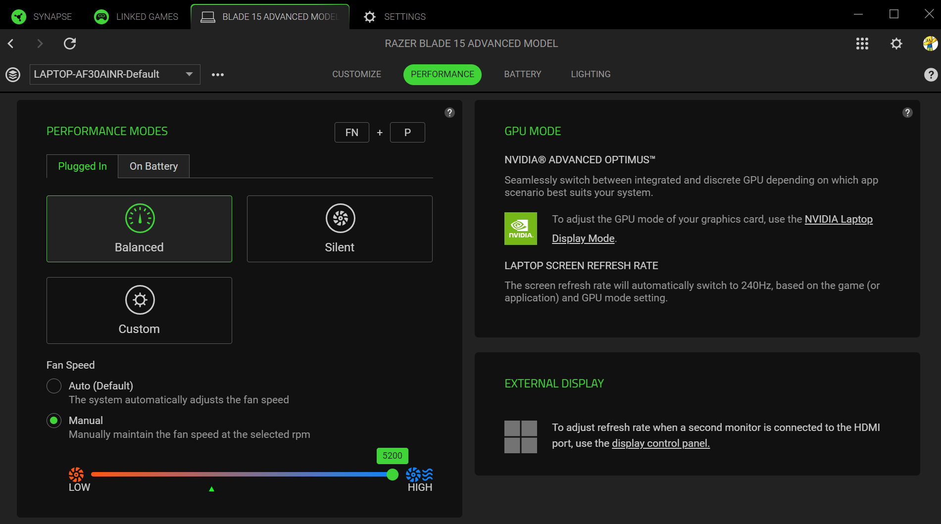Click the low fan speed icon

click(76, 475)
